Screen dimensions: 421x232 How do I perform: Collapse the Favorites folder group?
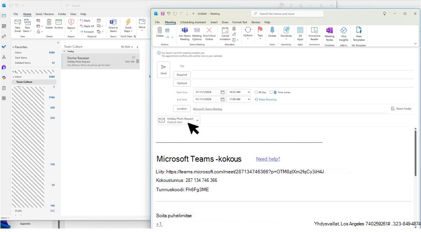click(x=14, y=47)
